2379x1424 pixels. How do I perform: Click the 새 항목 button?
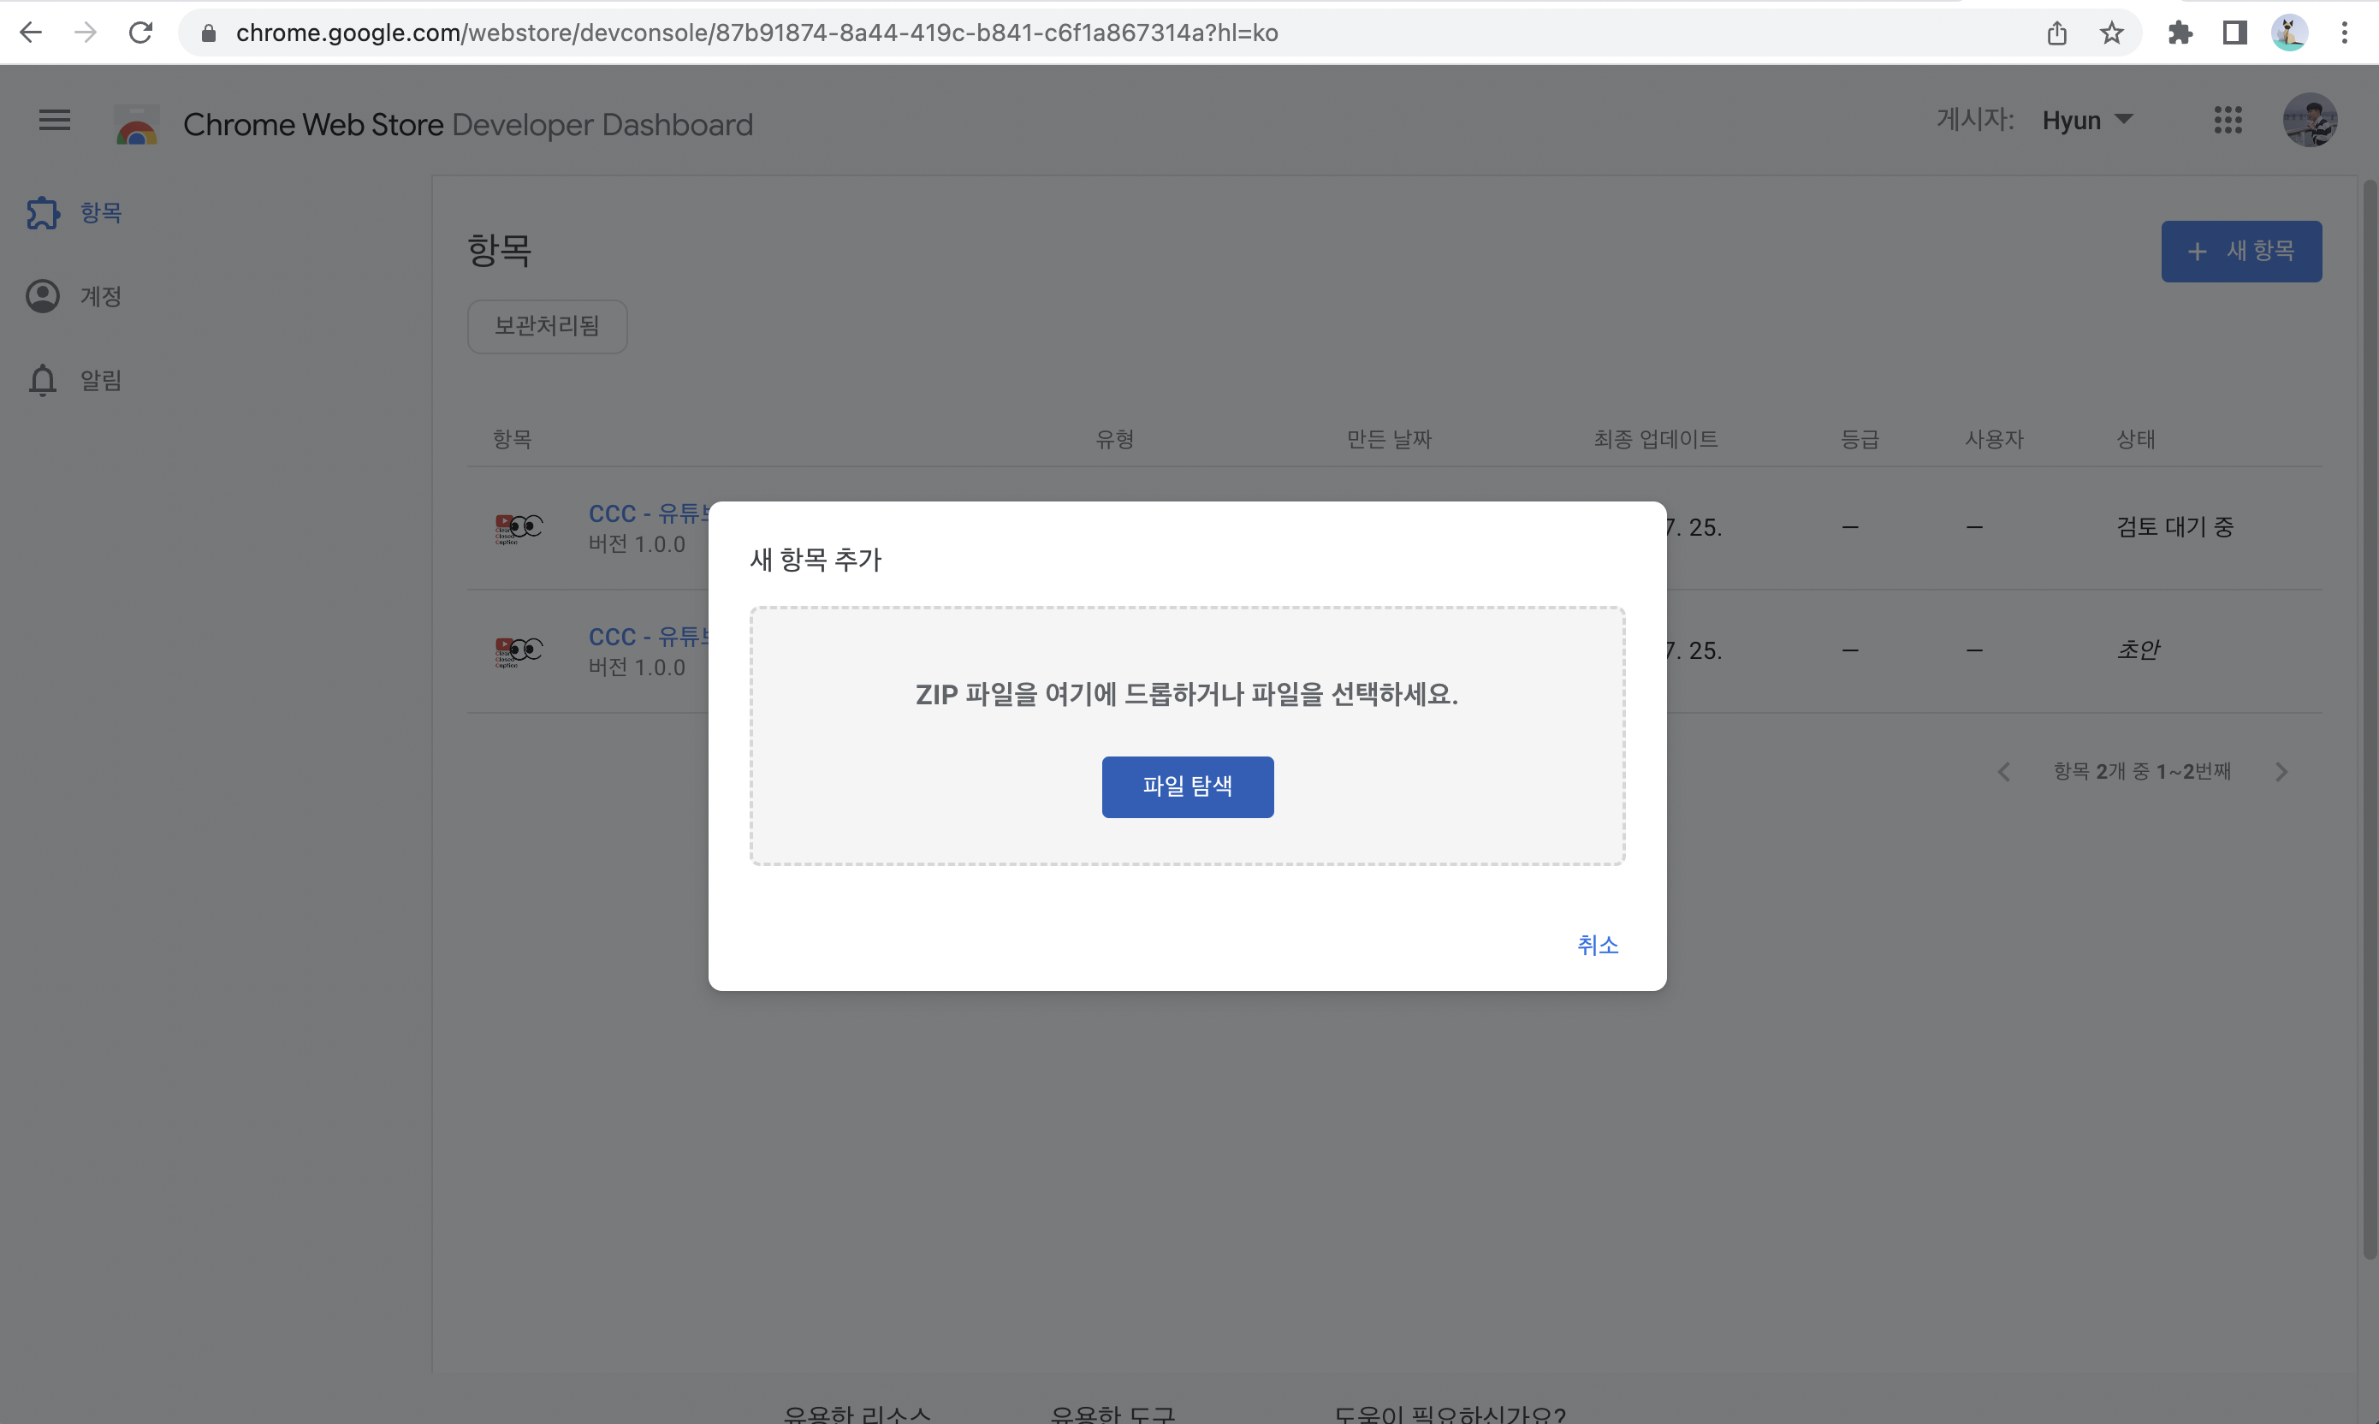point(2240,252)
